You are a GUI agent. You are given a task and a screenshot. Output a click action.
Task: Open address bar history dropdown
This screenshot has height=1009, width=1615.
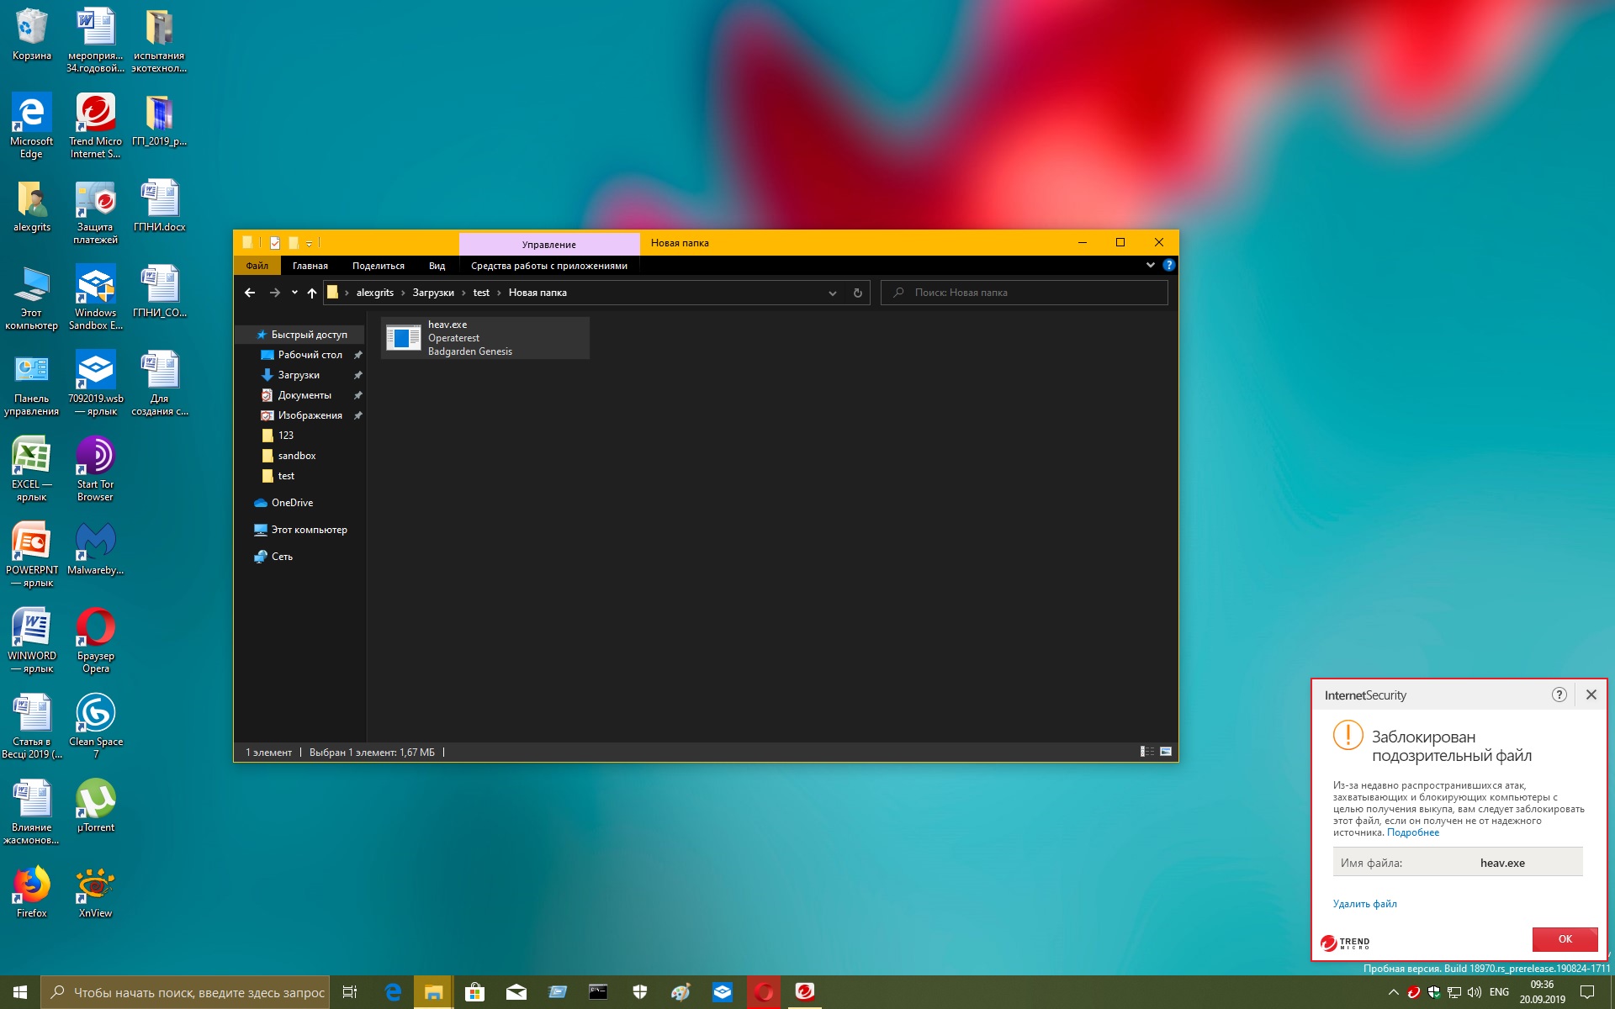832,293
